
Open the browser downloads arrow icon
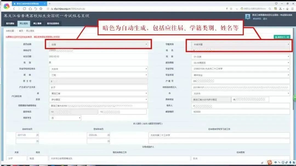pyautogui.click(x=287, y=9)
